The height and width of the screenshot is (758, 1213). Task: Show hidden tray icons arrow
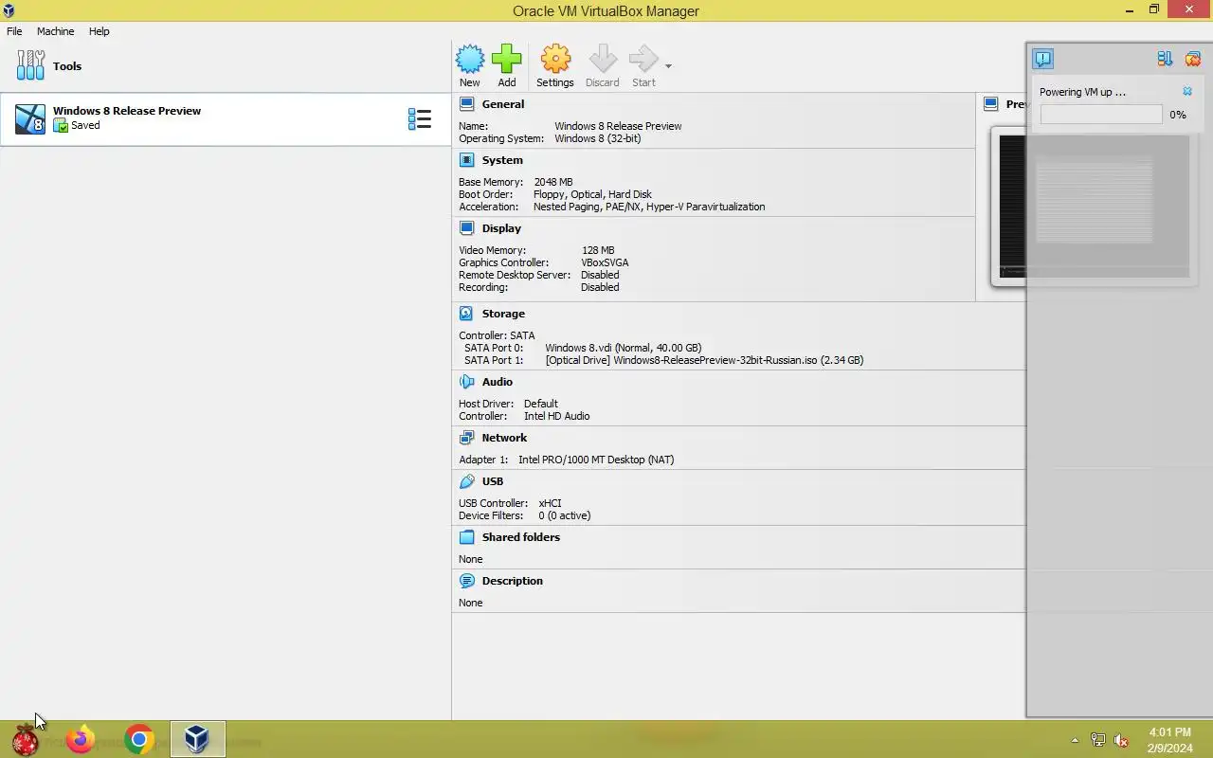pos(1075,740)
